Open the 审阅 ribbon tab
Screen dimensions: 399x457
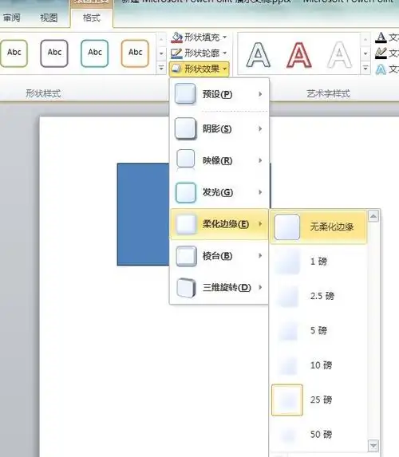(12, 18)
